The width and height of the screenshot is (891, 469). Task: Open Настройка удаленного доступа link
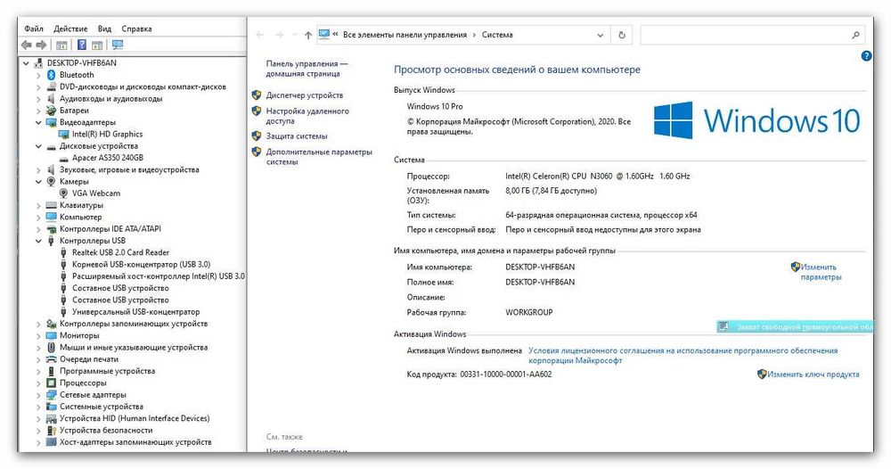pyautogui.click(x=307, y=116)
